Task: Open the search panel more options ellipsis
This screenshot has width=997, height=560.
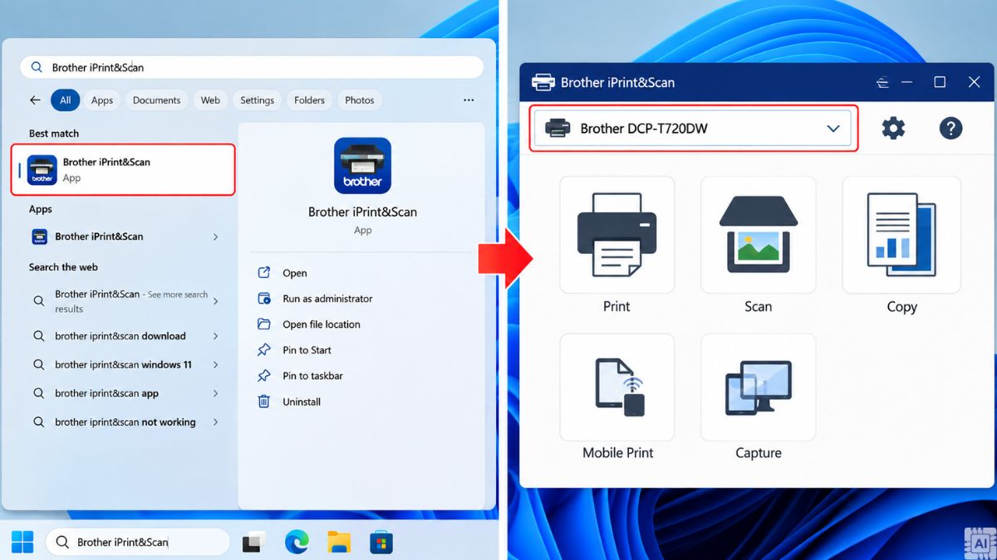Action: 469,100
